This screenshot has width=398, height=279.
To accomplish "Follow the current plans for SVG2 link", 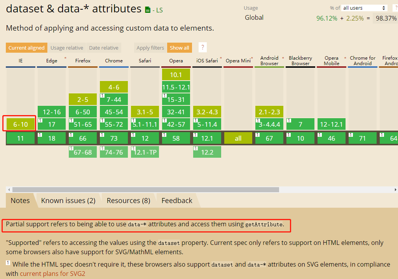I will point(52,274).
